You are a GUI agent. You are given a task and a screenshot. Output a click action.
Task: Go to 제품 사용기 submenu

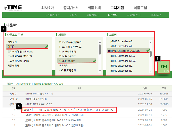(92, 15)
